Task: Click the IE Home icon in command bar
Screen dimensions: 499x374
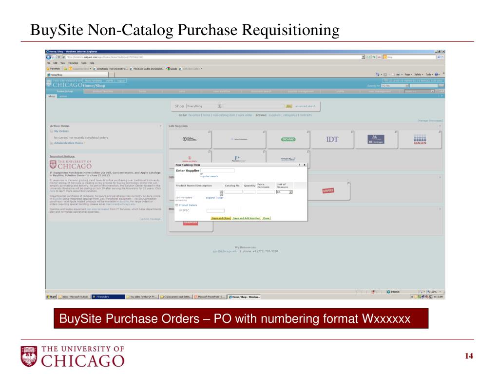Action: click(x=378, y=75)
